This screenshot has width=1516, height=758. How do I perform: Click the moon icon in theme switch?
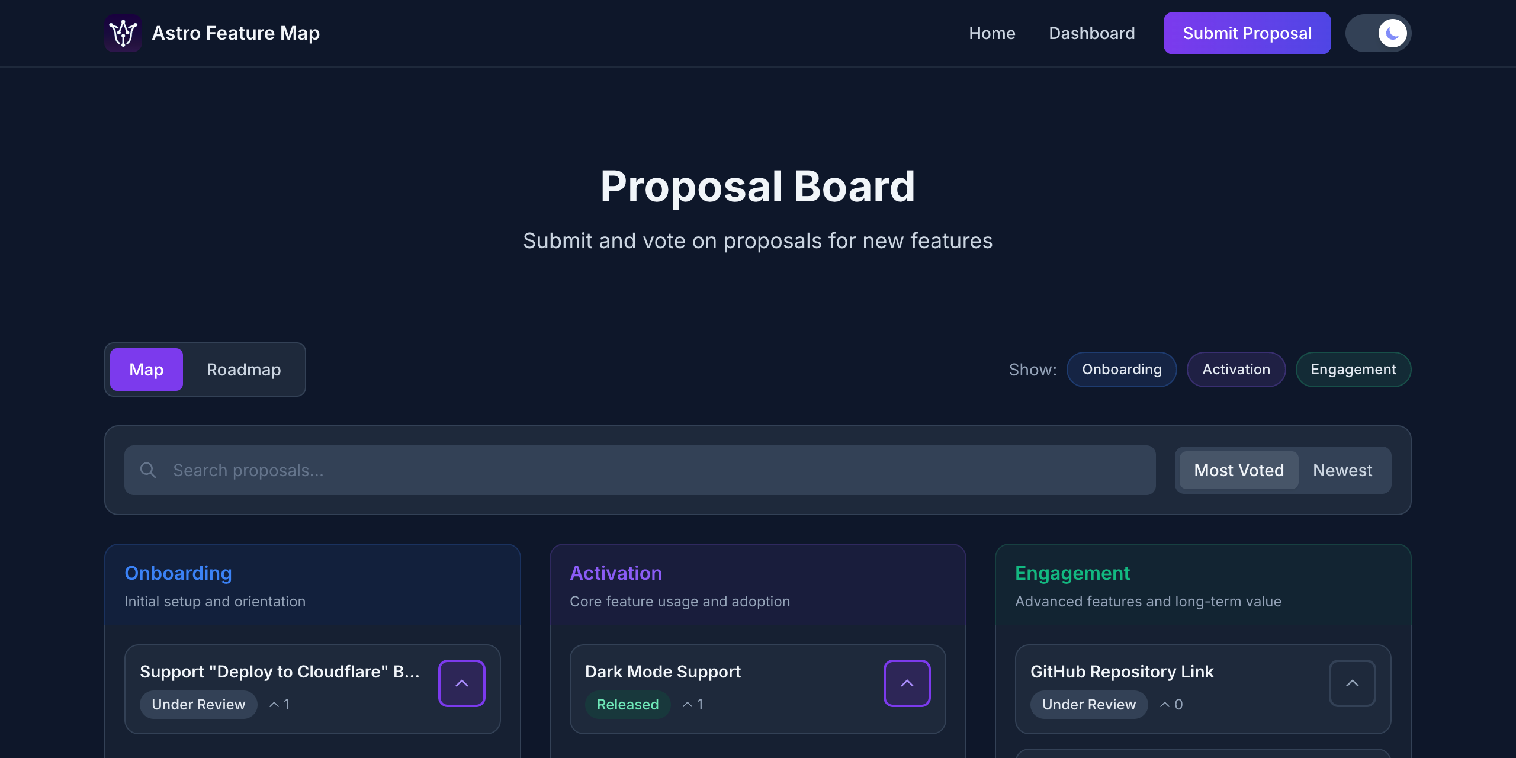click(x=1392, y=33)
